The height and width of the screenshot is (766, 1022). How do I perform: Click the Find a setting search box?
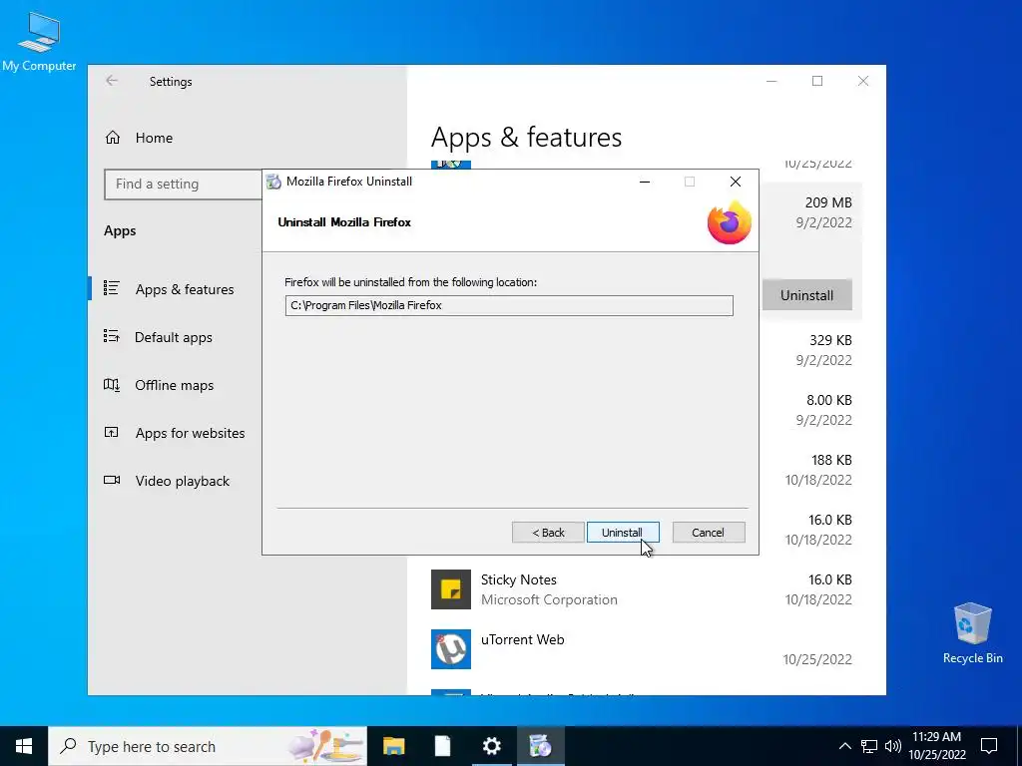[184, 185]
